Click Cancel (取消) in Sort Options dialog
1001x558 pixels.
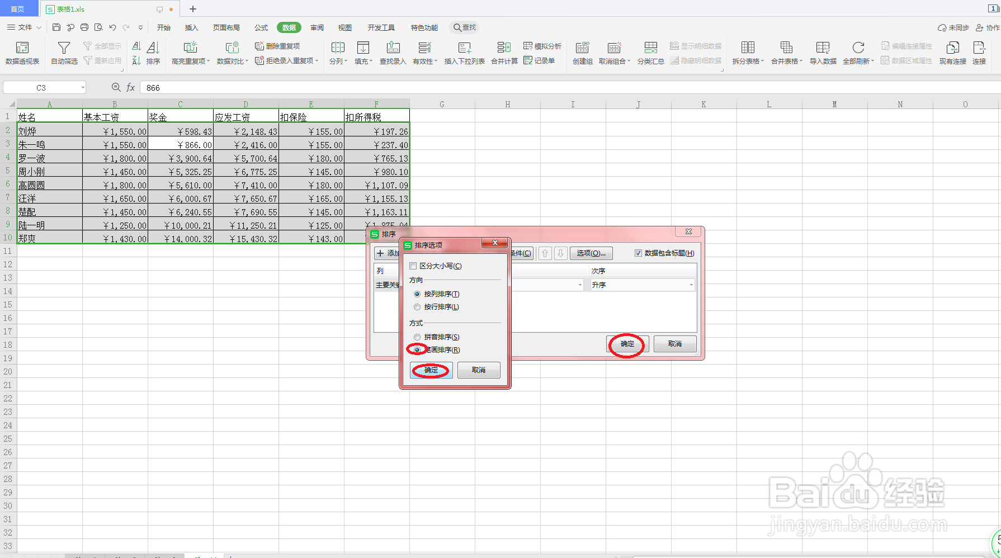tap(479, 370)
